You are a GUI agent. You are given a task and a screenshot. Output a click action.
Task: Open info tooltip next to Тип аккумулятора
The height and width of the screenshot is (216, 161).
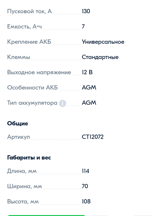(62, 103)
